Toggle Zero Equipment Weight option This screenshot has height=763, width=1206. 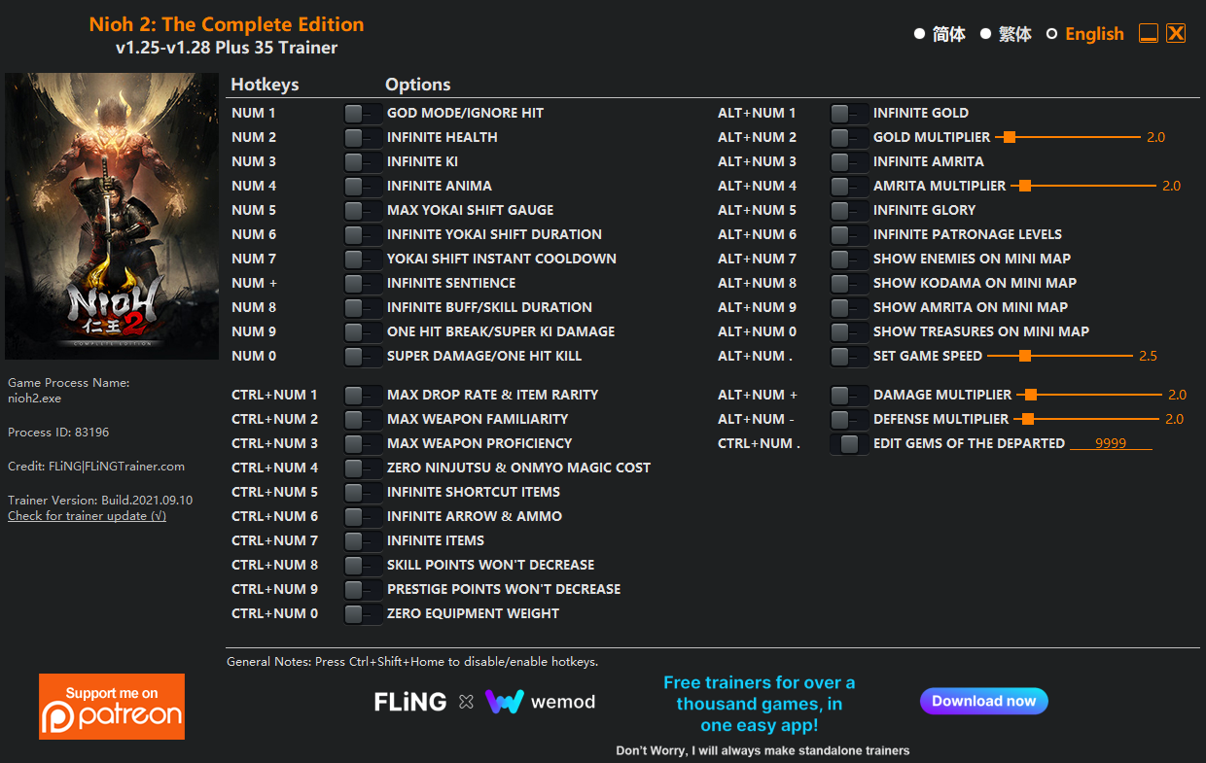click(362, 614)
